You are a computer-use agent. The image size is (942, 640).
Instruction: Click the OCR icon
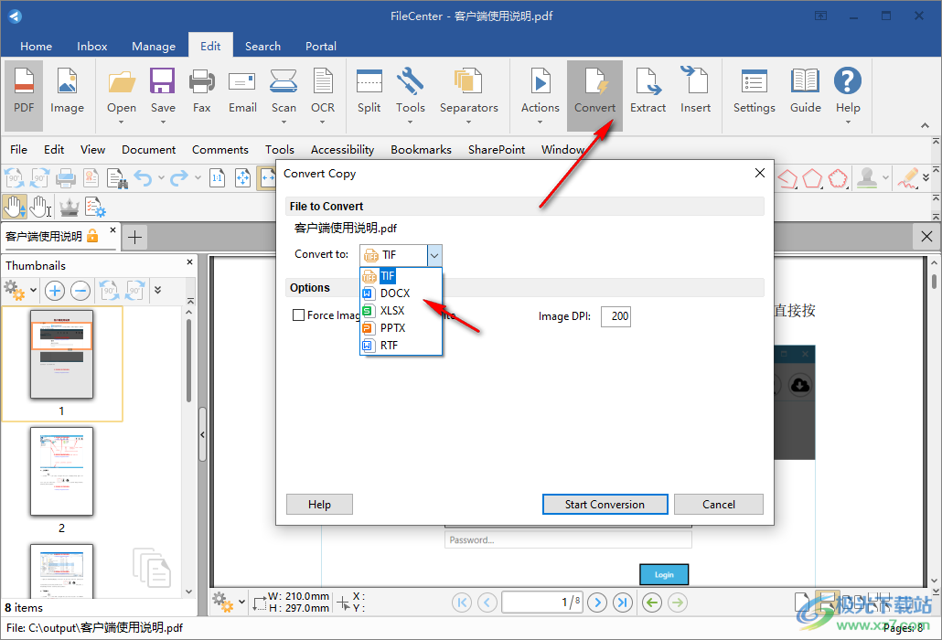tap(323, 81)
